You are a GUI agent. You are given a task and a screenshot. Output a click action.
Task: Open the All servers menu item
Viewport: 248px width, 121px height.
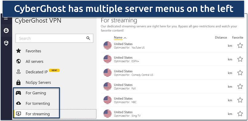(x=34, y=62)
